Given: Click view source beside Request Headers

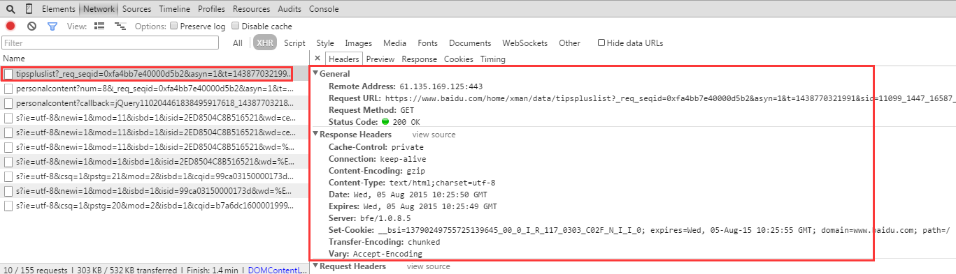Looking at the screenshot, I should (x=429, y=266).
